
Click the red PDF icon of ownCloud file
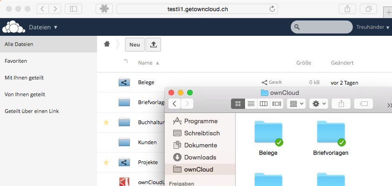(124, 181)
